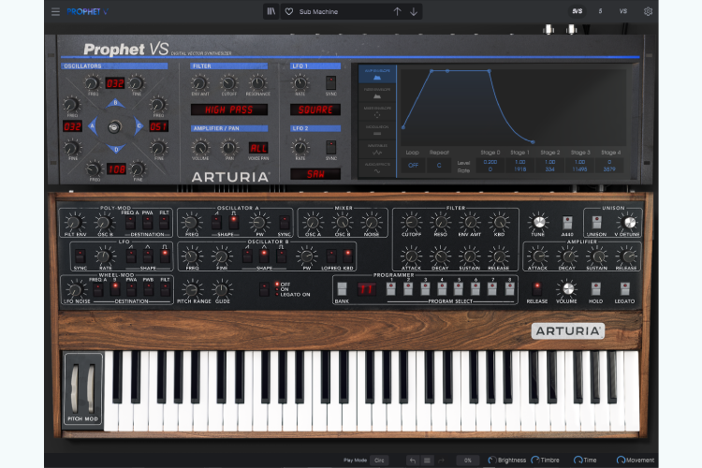Open LFO 1 SQUARE waveform selector
Viewport: 702px width, 468px height.
coord(315,110)
